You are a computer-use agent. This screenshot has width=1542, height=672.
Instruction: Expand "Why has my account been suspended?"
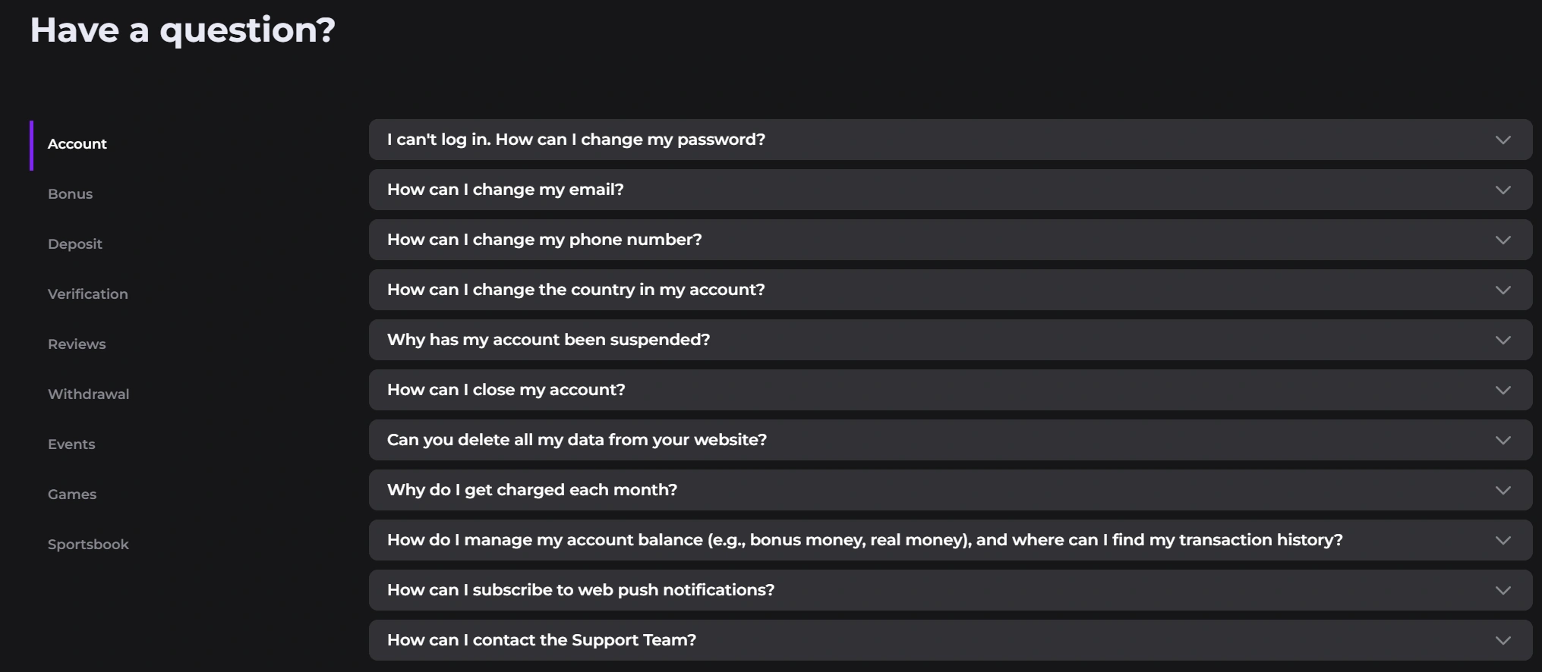click(950, 339)
